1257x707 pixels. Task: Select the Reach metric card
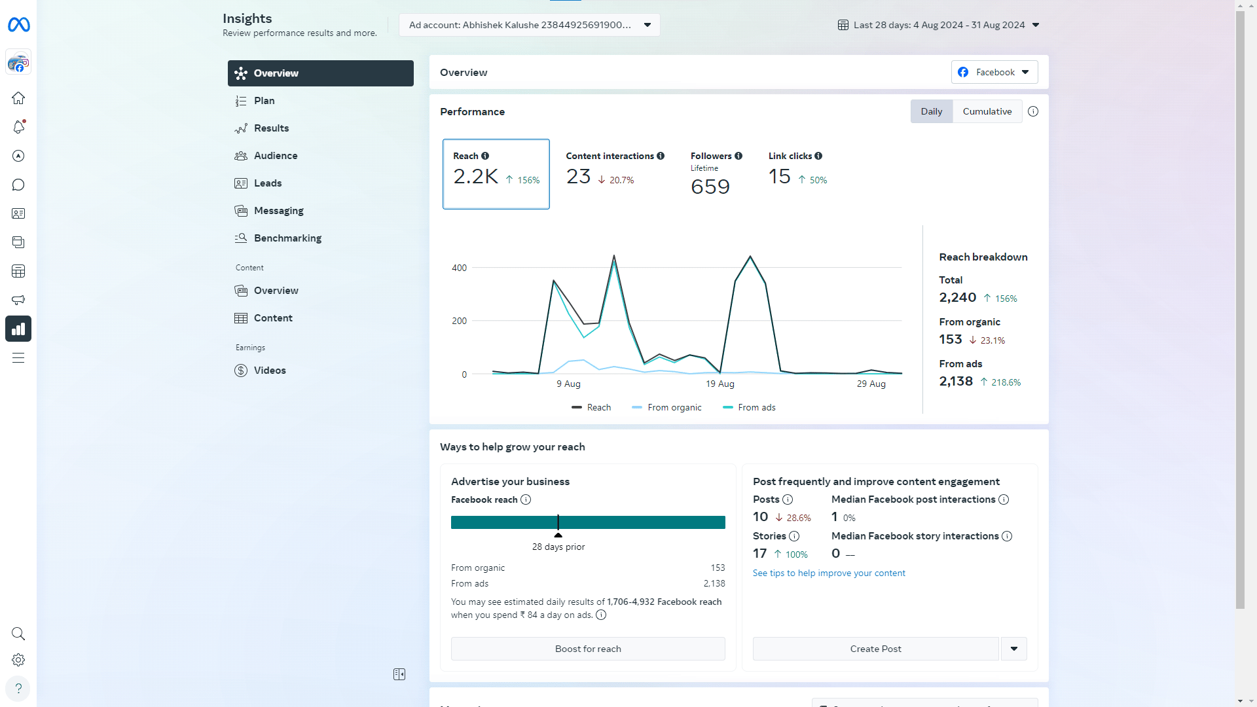coord(496,174)
